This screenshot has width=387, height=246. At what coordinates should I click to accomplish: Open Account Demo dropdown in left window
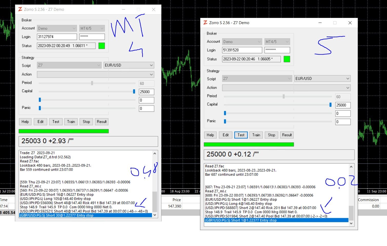[57, 28]
